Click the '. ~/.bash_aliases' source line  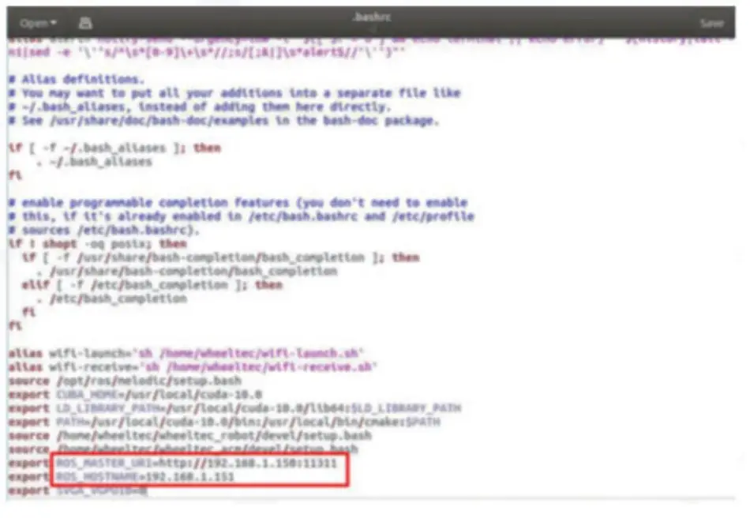(94, 162)
